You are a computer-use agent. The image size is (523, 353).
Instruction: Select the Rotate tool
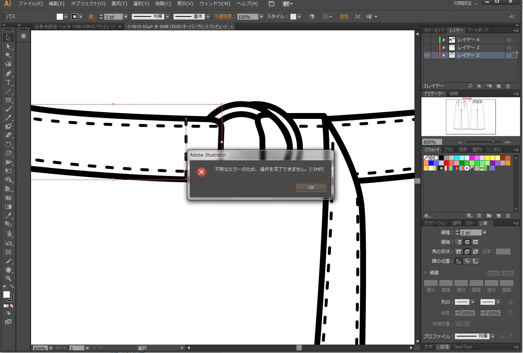(8, 144)
